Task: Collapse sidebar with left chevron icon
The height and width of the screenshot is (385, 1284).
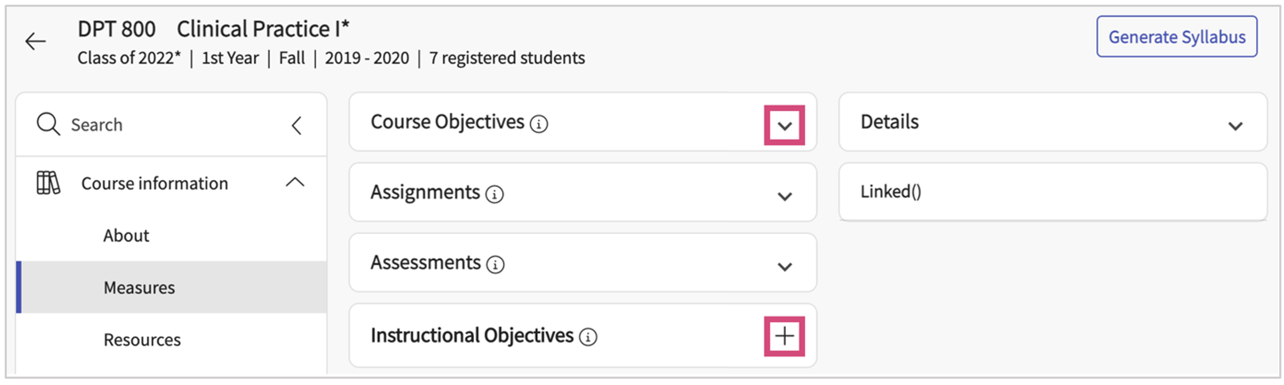Action: coord(297,126)
